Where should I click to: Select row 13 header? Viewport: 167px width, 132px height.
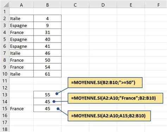tap(5, 95)
